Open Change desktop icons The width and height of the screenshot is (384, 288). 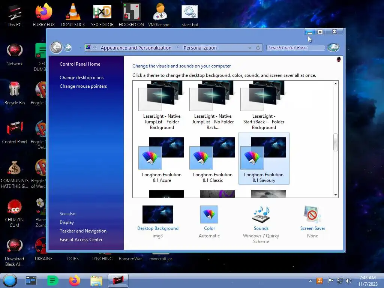click(81, 77)
